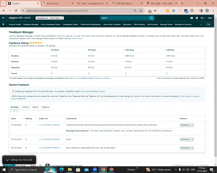Open the order ID link for the 07/25/2023 feedback

tap(49, 125)
